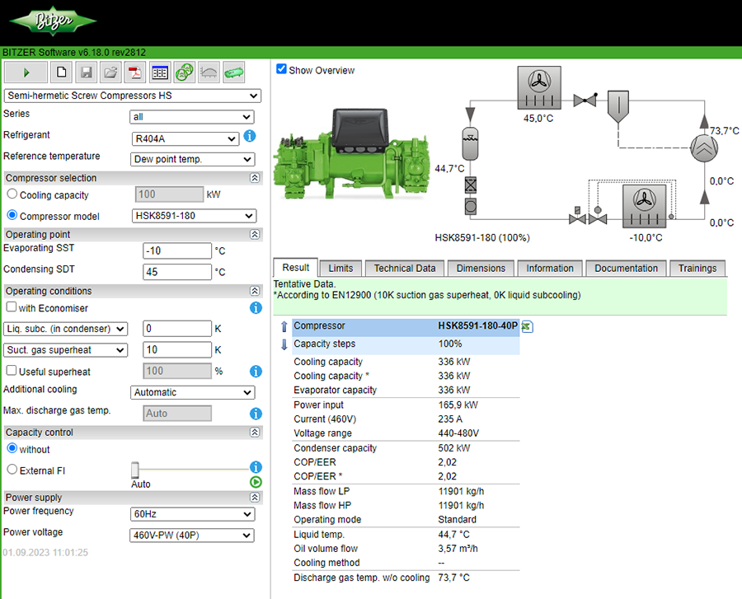Create a new blank calculation
Image resolution: width=742 pixels, height=599 pixels.
coord(61,73)
